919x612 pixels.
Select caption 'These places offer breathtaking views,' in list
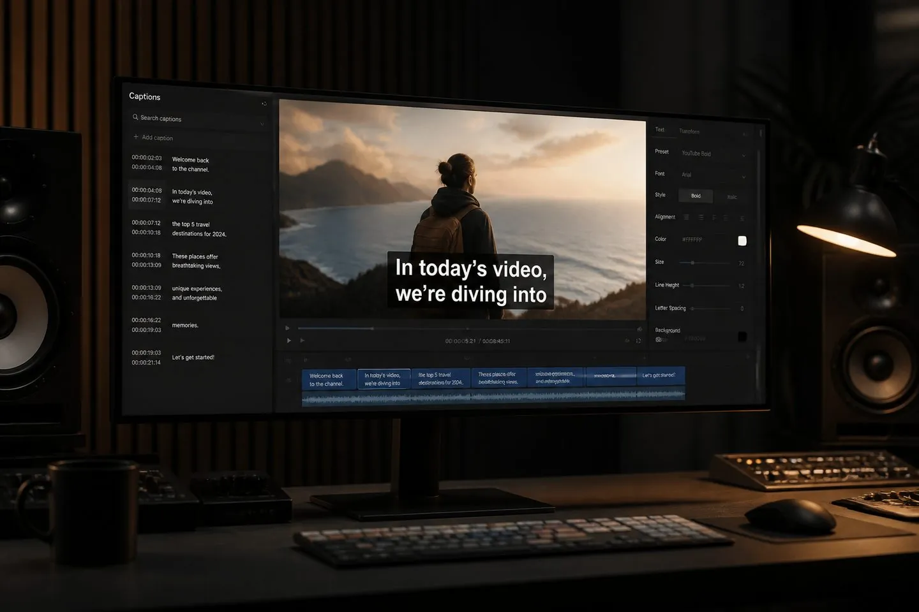(x=198, y=261)
